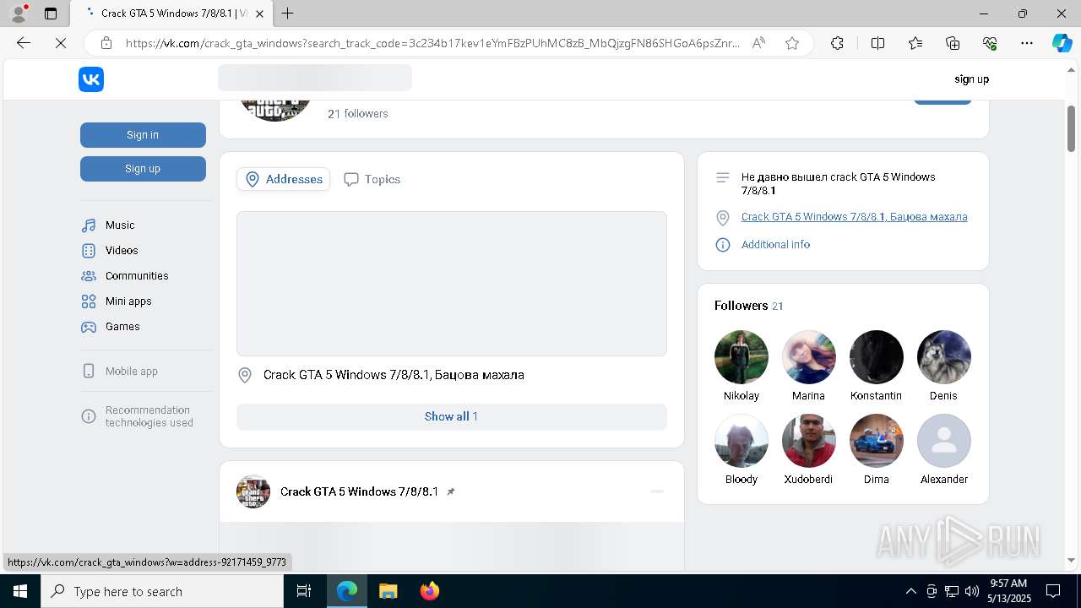This screenshot has height=608, width=1081.
Task: Open the browser profile icon
Action: point(19,14)
